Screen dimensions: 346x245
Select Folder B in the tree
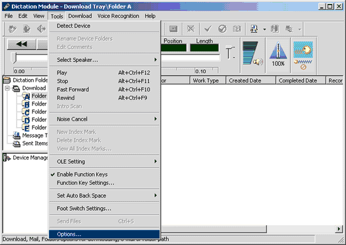35,104
